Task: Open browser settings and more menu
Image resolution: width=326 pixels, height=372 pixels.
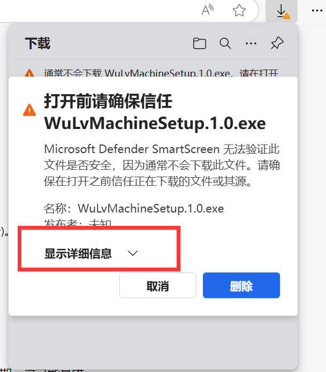Action: [x=317, y=11]
